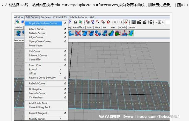Open options box for Duplicate Surface Curves
This screenshot has width=189, height=121.
pyautogui.click(x=65, y=24)
